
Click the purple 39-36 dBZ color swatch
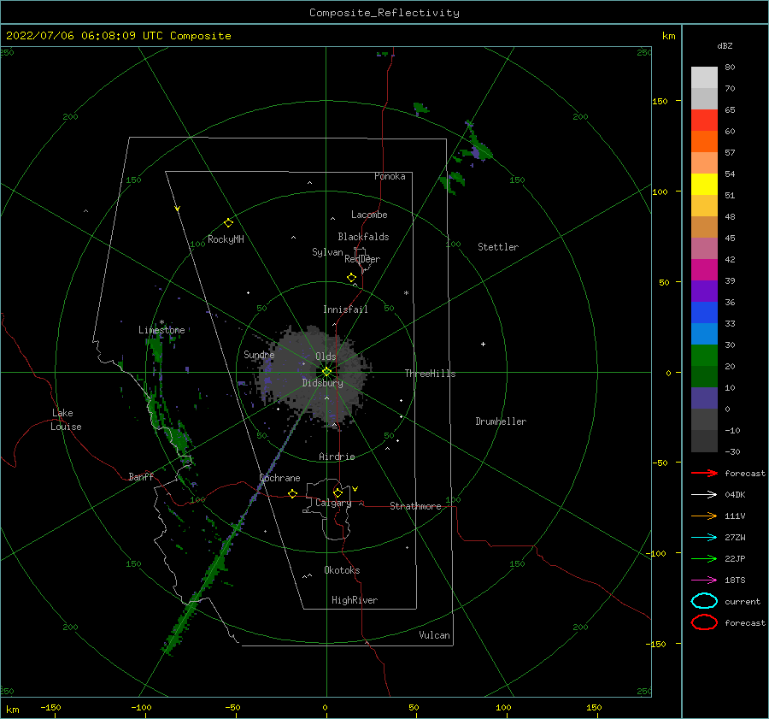(704, 291)
